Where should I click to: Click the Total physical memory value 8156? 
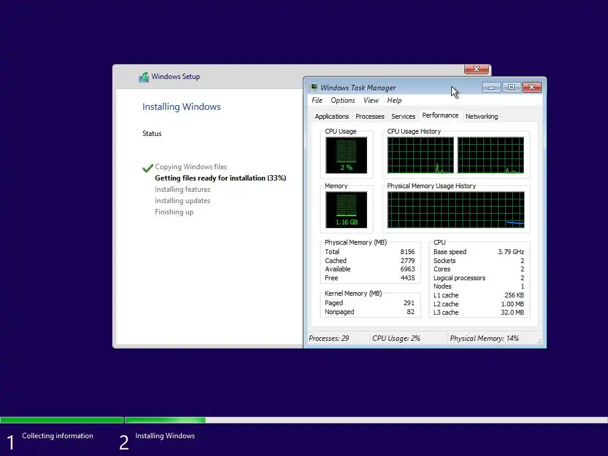(407, 252)
